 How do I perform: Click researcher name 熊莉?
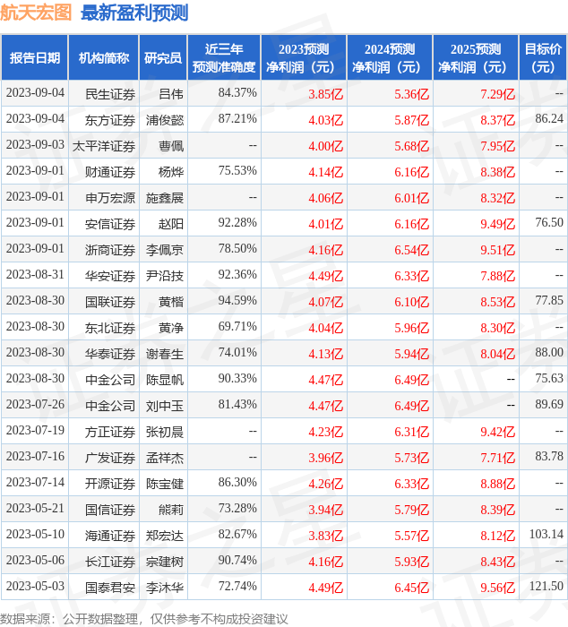[x=171, y=510]
